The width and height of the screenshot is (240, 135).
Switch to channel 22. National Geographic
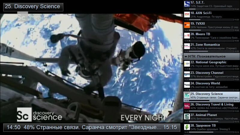(212, 65)
